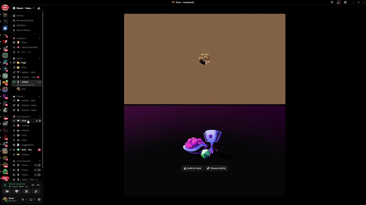Screen dimensions: 366x205
Task: Open User Settings gear
Action: coord(39,200)
